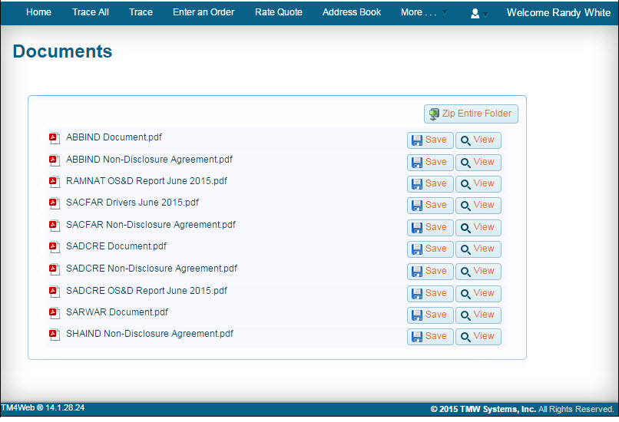Viewport: 619px width, 422px height.
Task: Zip Entire Folder download button
Action: 471,114
